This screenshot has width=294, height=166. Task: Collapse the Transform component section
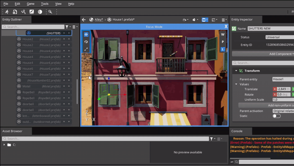(236, 71)
